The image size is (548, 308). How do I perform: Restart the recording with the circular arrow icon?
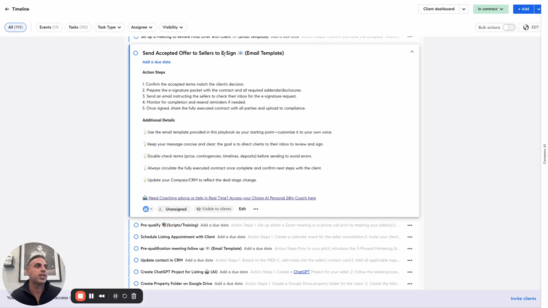(x=125, y=296)
